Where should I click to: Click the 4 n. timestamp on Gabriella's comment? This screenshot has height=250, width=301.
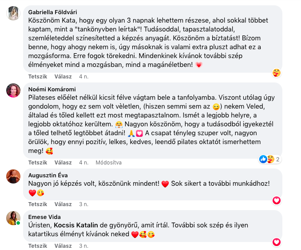[x=83, y=77]
